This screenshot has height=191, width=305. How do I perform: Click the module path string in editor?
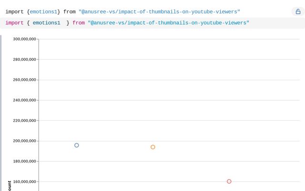click(168, 23)
